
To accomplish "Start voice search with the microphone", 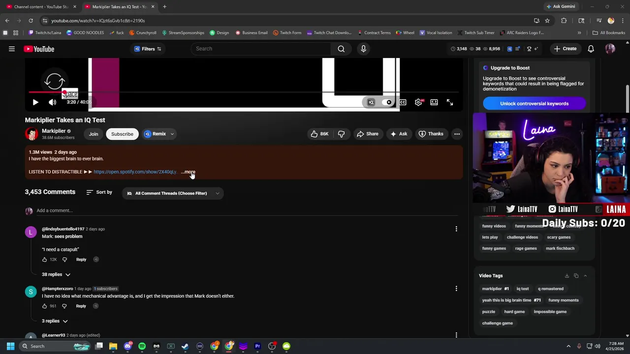I will coord(363,49).
